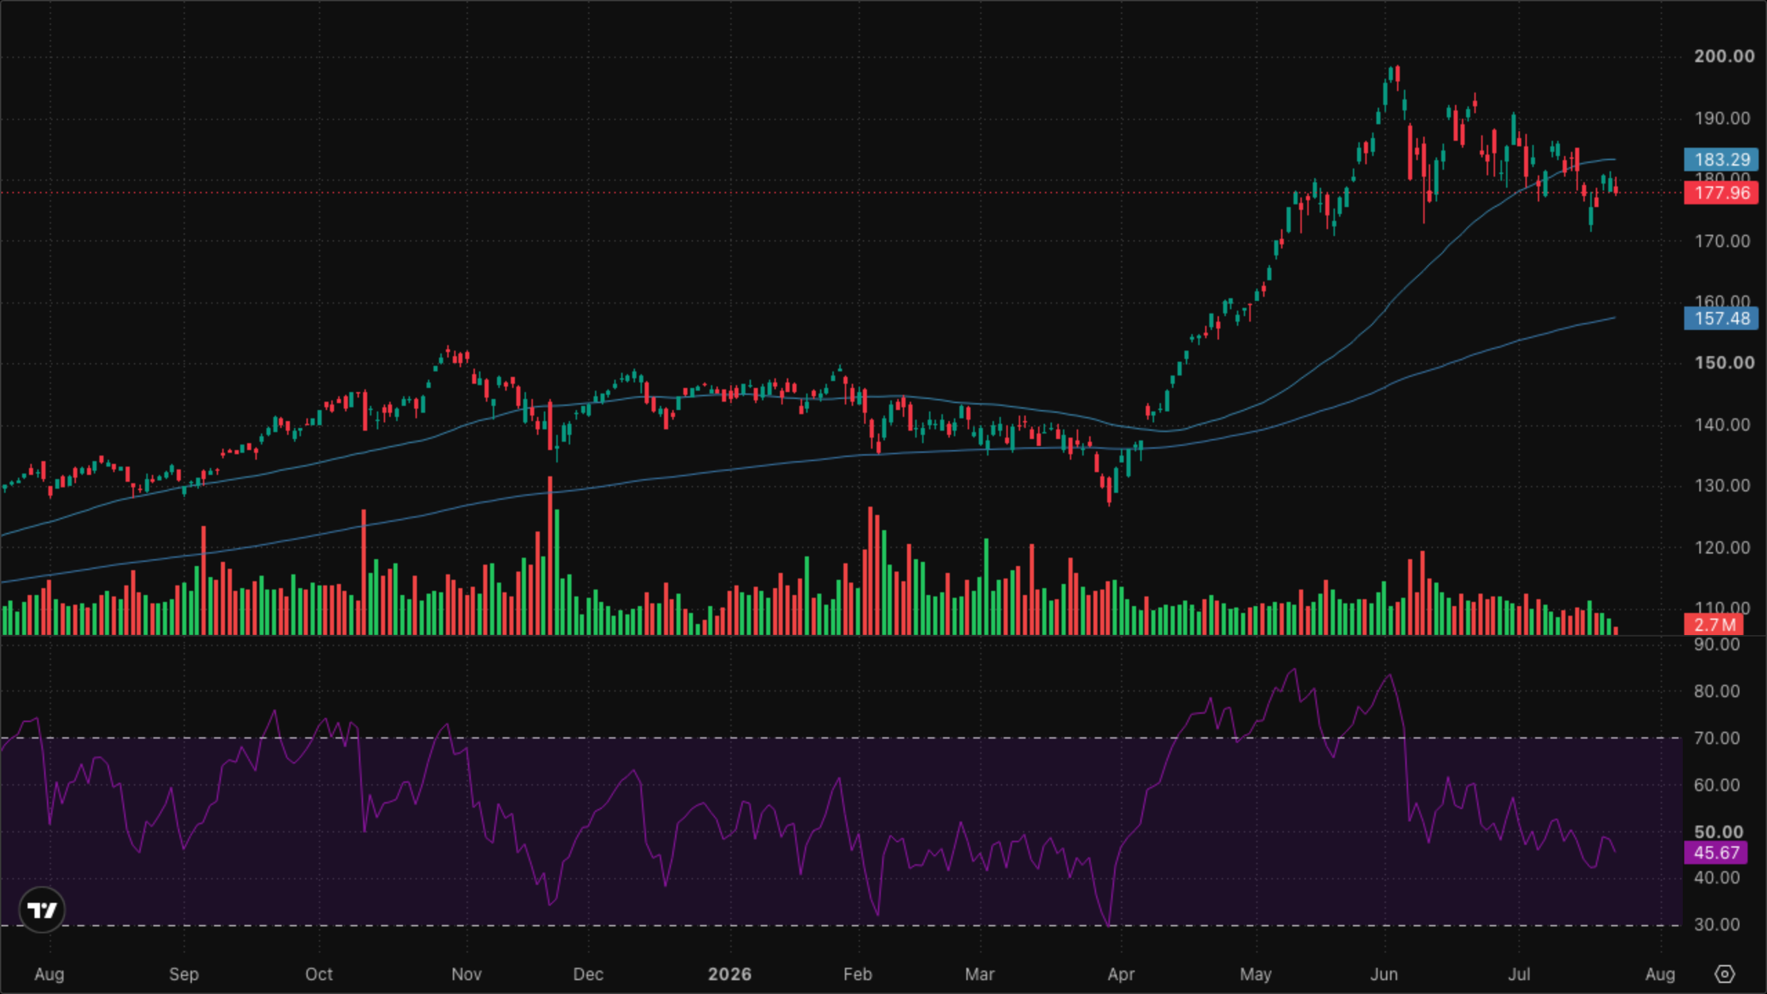1767x994 pixels.
Task: Click the Nov label on time axis
Action: [466, 974]
